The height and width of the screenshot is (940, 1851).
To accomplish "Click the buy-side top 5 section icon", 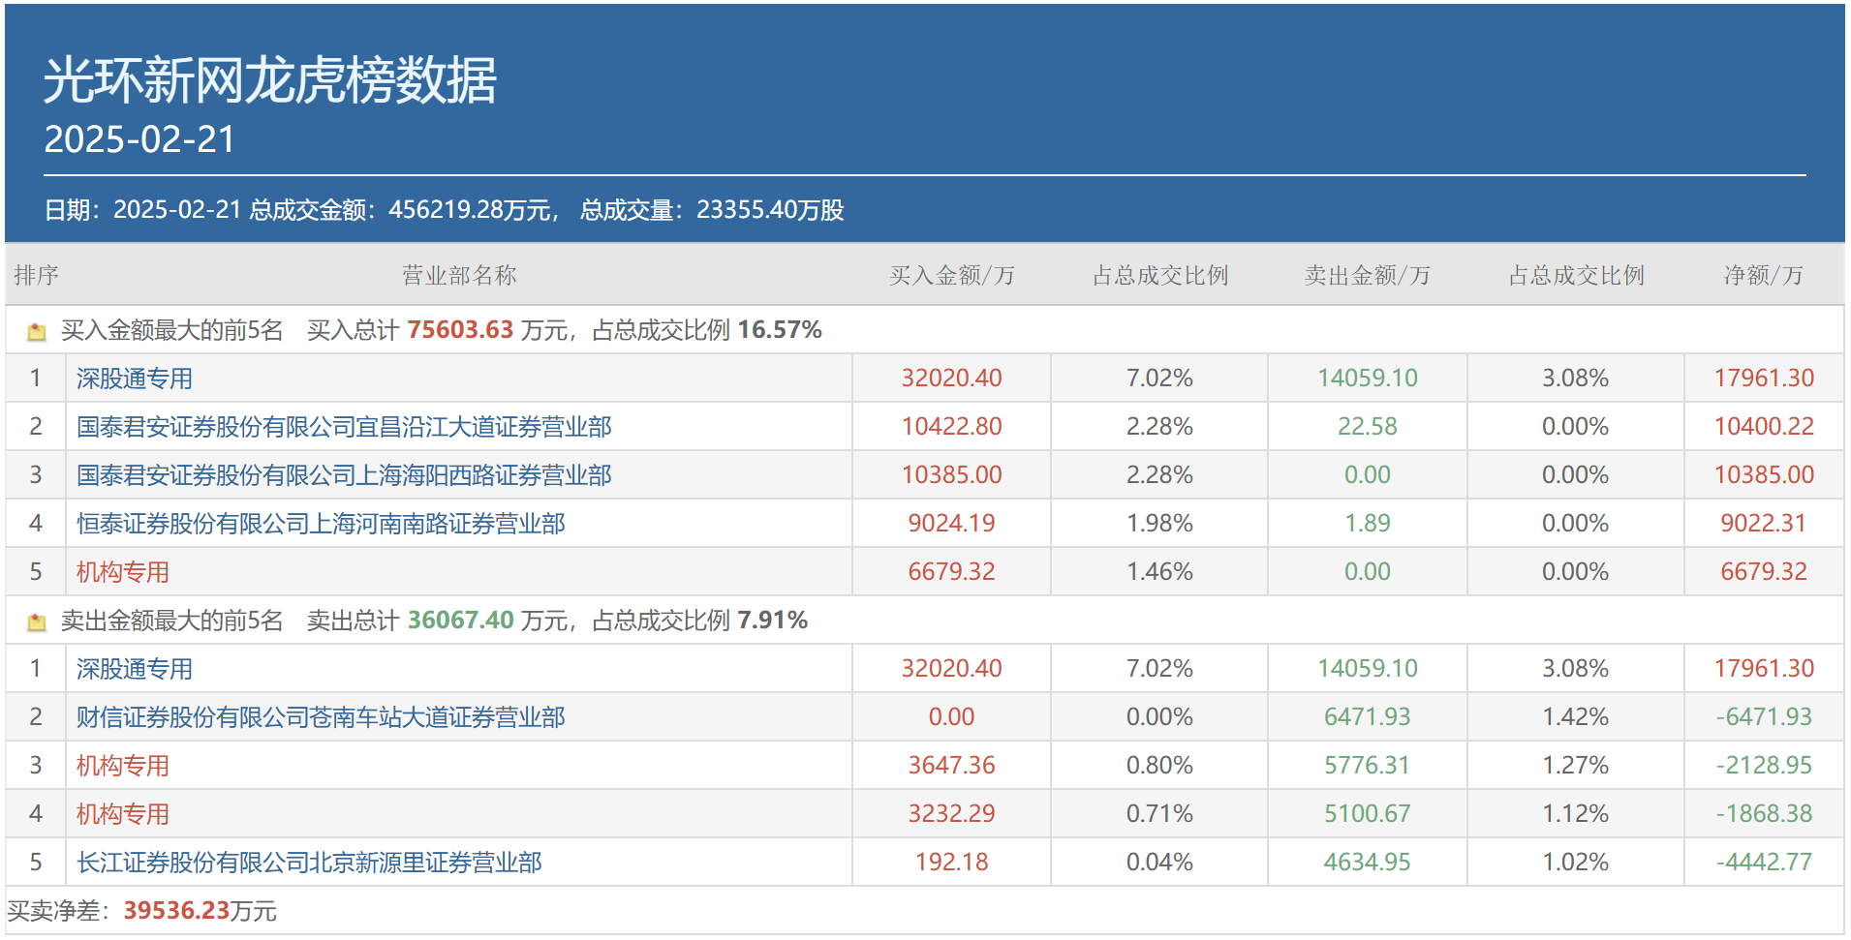I will click(x=37, y=332).
